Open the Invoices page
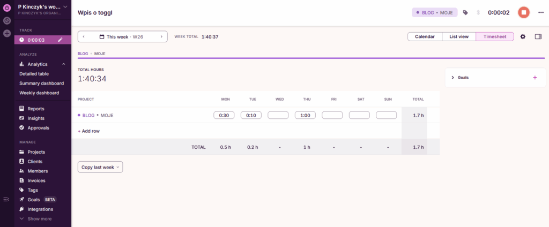This screenshot has width=549, height=227. (36, 180)
